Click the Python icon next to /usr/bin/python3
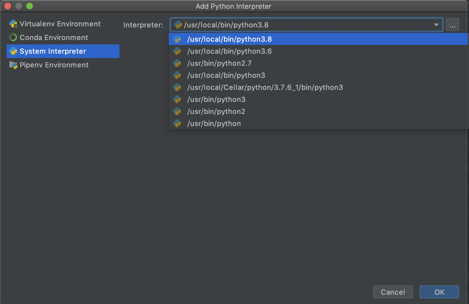 click(x=178, y=99)
